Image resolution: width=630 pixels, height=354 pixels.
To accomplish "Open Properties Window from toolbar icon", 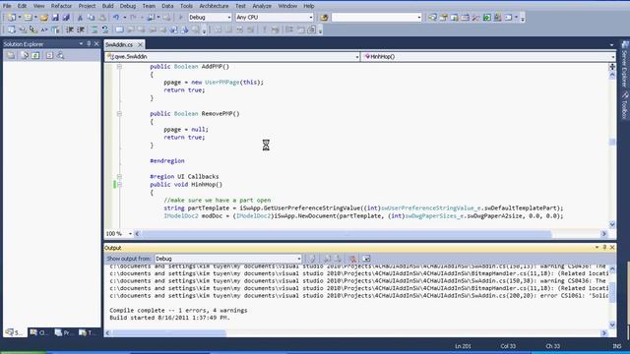I will coord(444,18).
